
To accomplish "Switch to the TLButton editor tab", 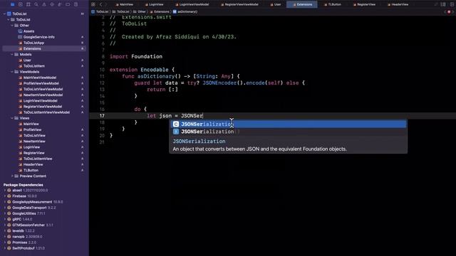I will point(333,4).
